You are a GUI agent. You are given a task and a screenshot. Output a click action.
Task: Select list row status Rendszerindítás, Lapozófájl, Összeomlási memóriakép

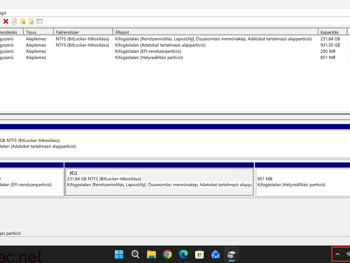tap(213, 39)
